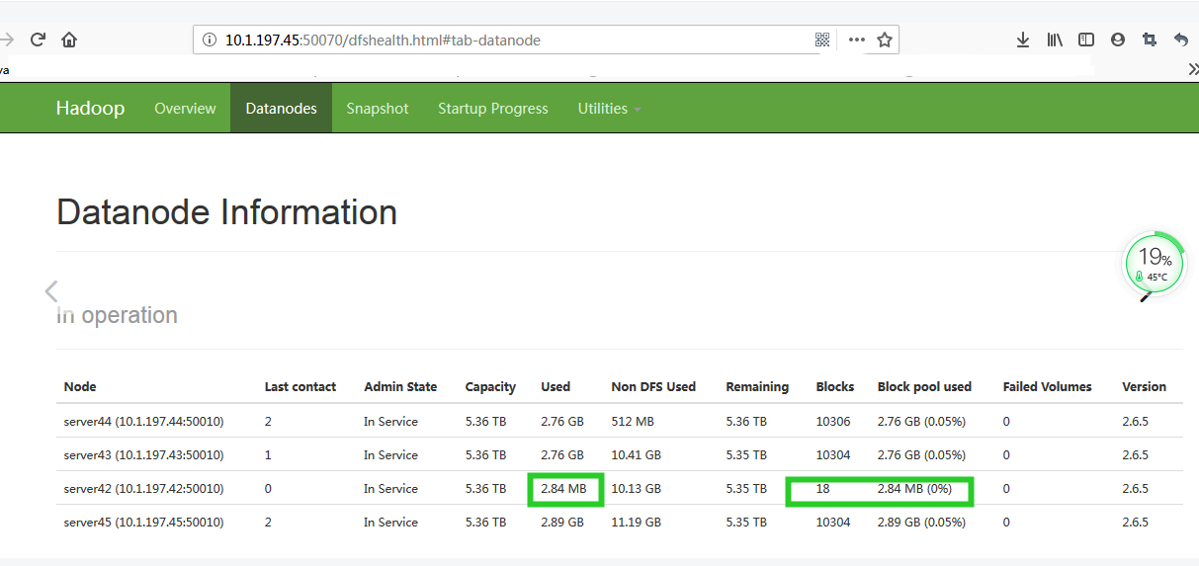Click the forward navigation arrow
Viewport: 1199px width, 566px height.
[x=7, y=40]
